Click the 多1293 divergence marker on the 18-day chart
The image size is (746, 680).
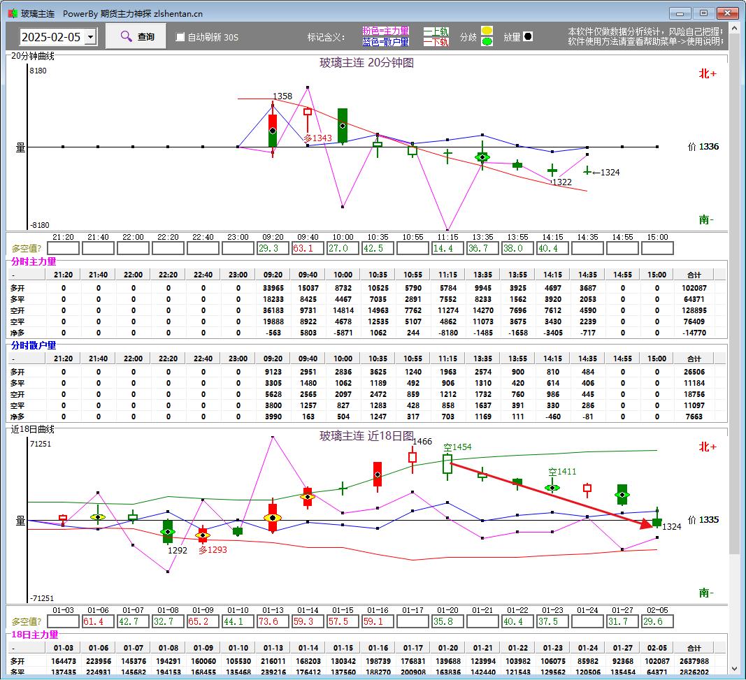tap(203, 536)
